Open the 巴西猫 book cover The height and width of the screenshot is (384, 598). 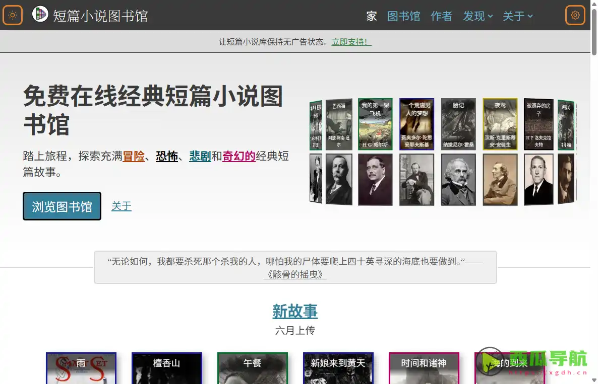tap(339, 124)
